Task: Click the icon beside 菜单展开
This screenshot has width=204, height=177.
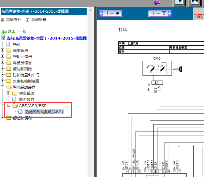Action: click(2, 20)
